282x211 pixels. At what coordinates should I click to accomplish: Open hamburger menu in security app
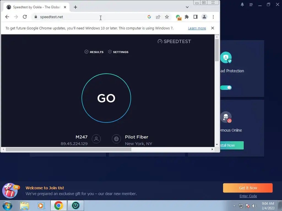251,5
